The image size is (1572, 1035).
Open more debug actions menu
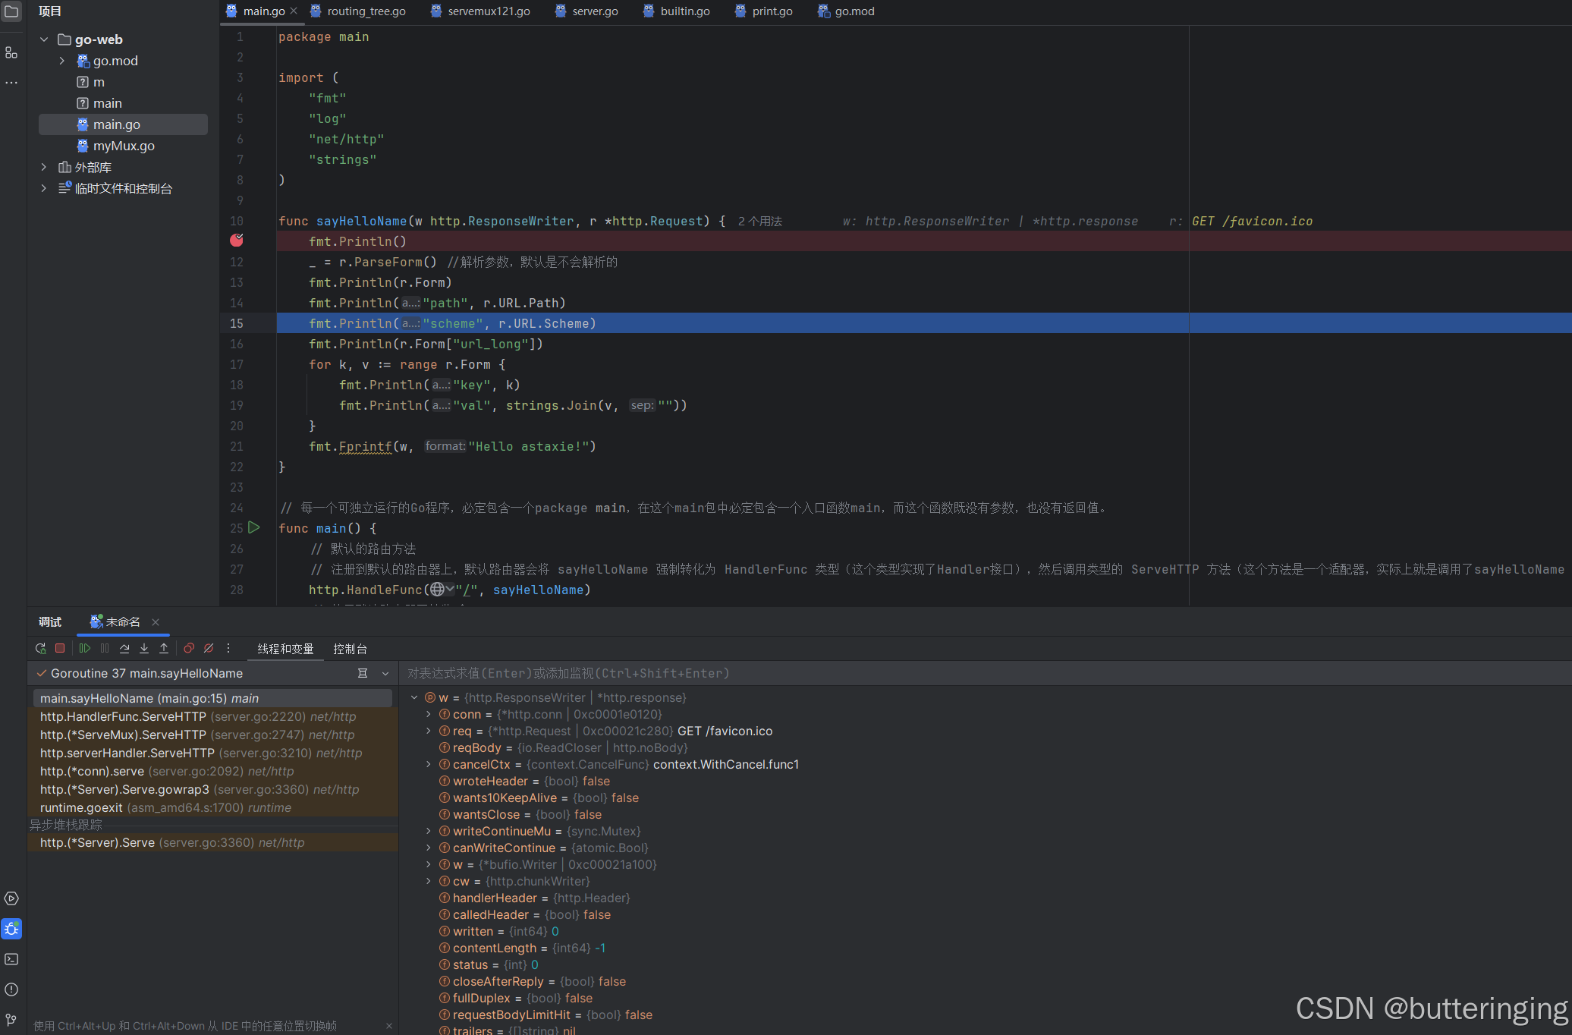[228, 649]
